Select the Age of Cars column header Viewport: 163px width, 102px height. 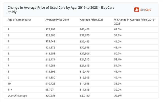[x=19, y=20]
